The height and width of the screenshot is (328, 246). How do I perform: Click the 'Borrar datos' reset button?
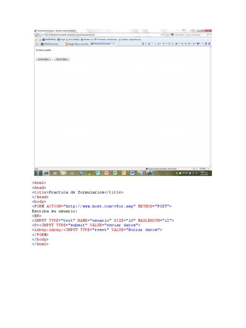(62, 59)
